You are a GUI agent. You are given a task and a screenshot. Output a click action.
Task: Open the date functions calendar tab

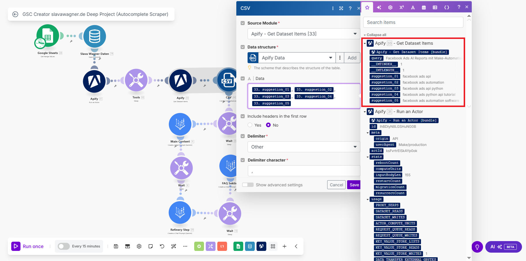(424, 7)
